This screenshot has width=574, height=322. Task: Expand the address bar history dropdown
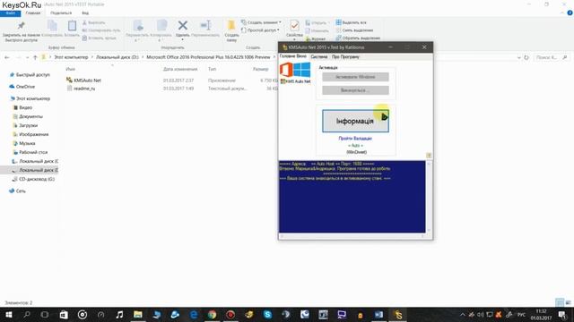[x=518, y=57]
